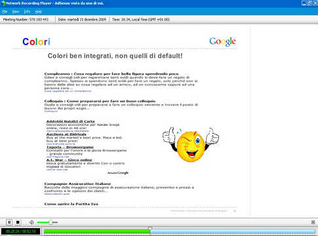Close the Network Recording Player window
318x236 pixels.
click(x=315, y=3)
